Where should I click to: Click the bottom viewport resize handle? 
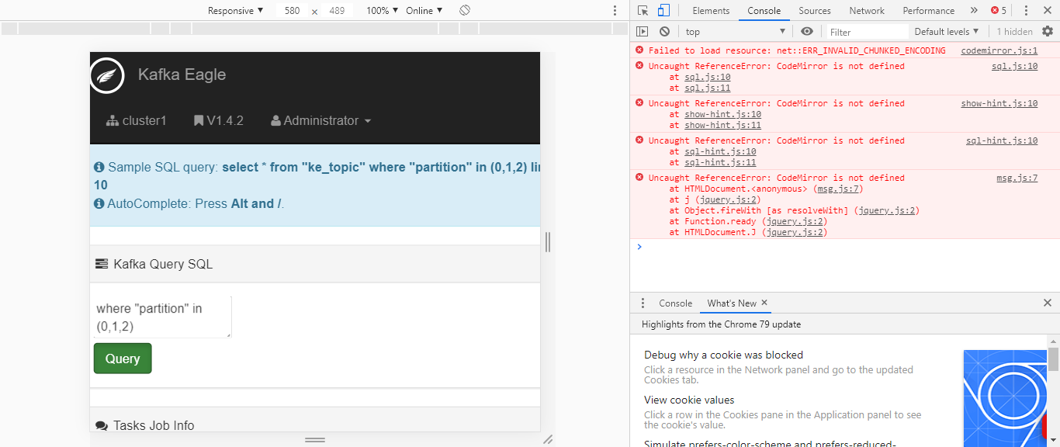tap(315, 440)
